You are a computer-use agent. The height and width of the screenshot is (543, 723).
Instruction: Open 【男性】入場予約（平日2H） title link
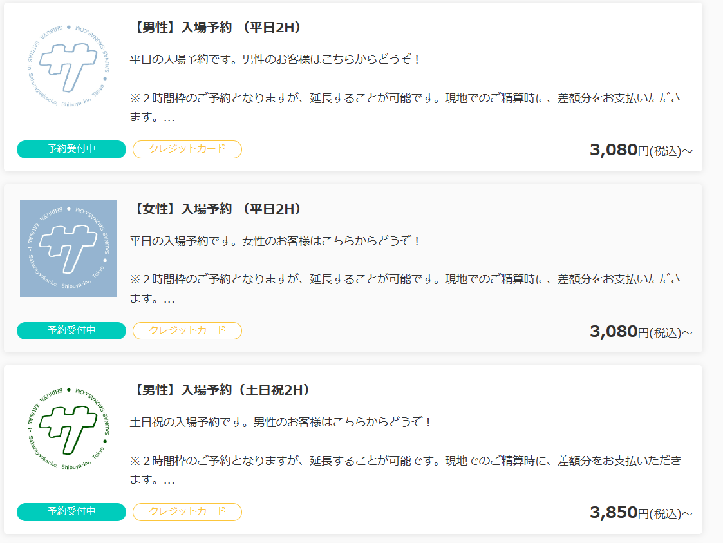(216, 28)
